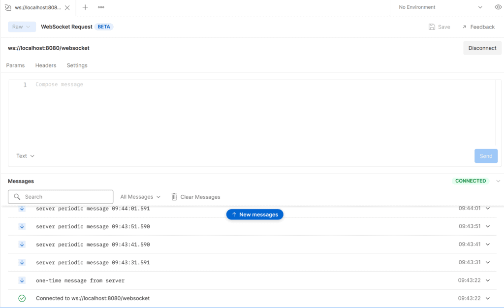The width and height of the screenshot is (504, 308).
Task: Click the green checkmark on the Connected message row
Action: click(x=22, y=298)
